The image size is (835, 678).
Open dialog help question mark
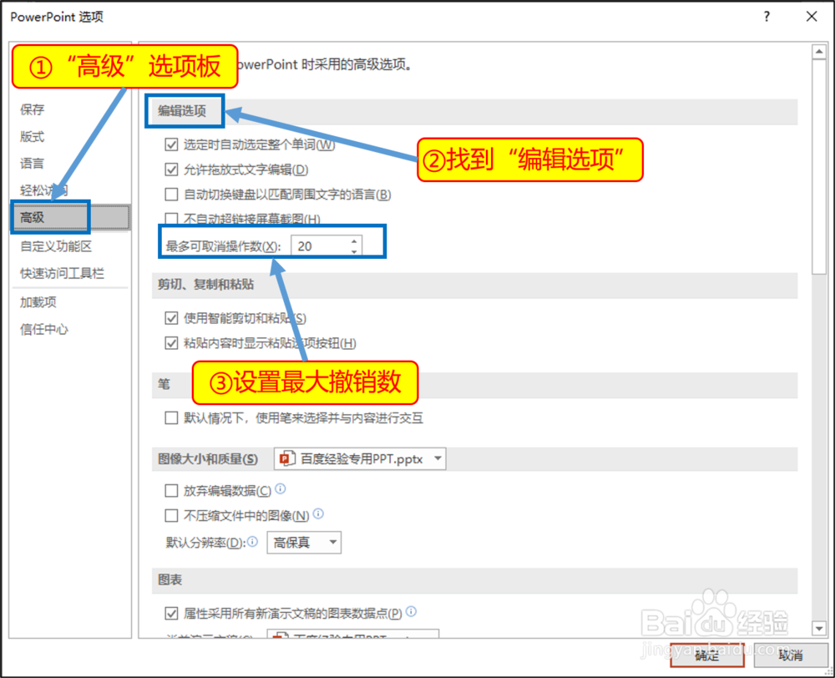click(x=767, y=17)
